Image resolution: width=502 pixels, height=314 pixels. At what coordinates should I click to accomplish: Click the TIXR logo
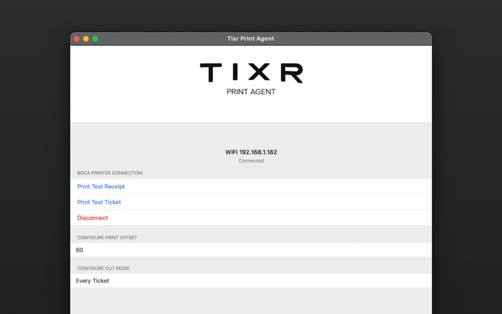252,73
